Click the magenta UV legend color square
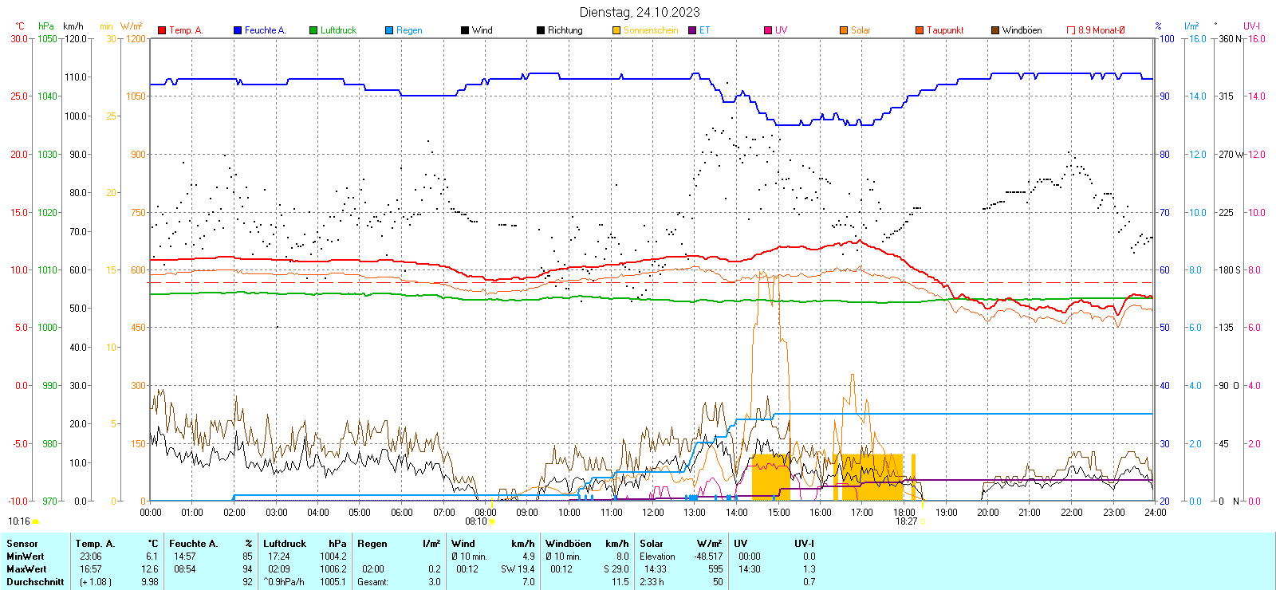 (768, 30)
